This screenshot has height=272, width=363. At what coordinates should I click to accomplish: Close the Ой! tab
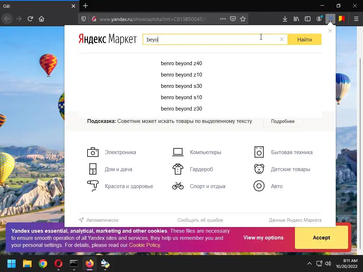[73, 6]
